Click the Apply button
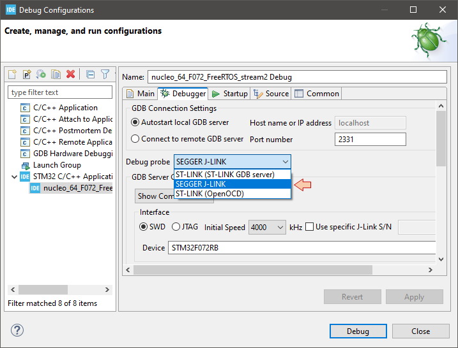458x348 pixels. click(x=414, y=297)
